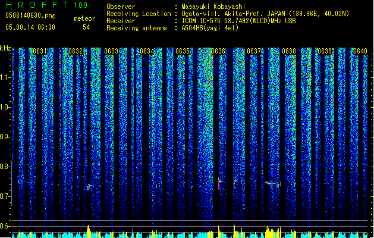Click the 1.1 frequency axis label
Viewport: 374px width, 238px height.
pyautogui.click(x=5, y=77)
